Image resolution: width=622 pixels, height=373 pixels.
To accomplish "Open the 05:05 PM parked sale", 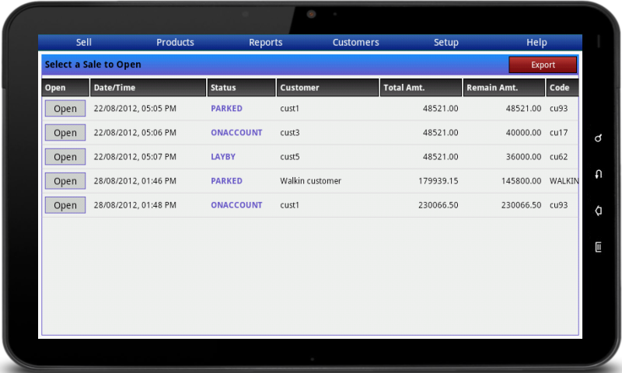I will pyautogui.click(x=65, y=108).
